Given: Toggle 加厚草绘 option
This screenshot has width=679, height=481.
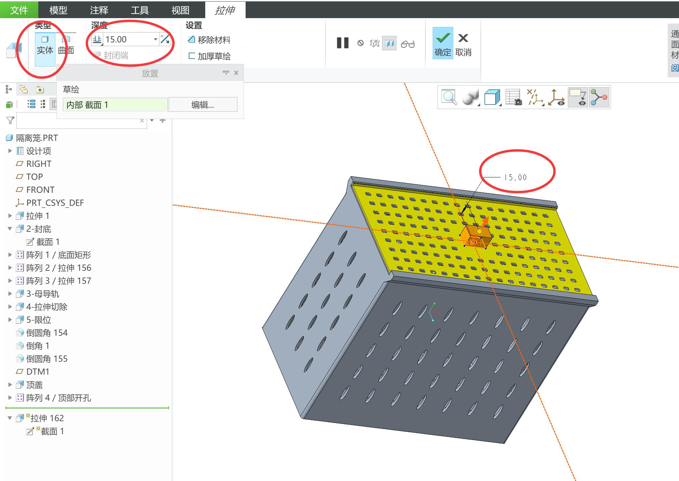Looking at the screenshot, I should [x=209, y=56].
